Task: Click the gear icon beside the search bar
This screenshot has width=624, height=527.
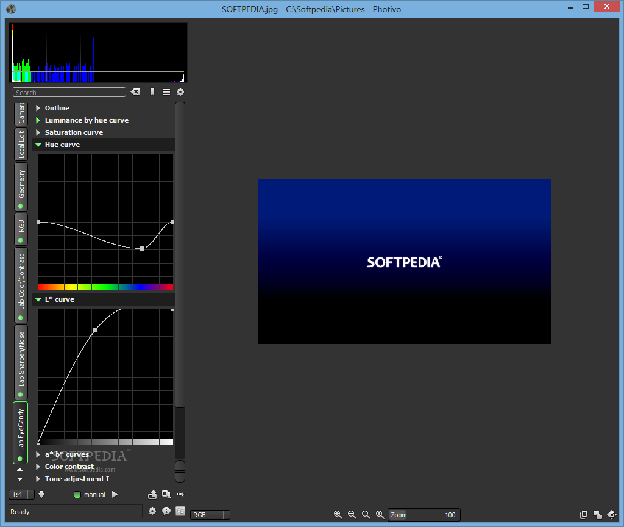Action: pos(180,92)
